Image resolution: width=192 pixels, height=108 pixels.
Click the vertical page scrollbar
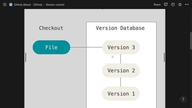coord(191,41)
